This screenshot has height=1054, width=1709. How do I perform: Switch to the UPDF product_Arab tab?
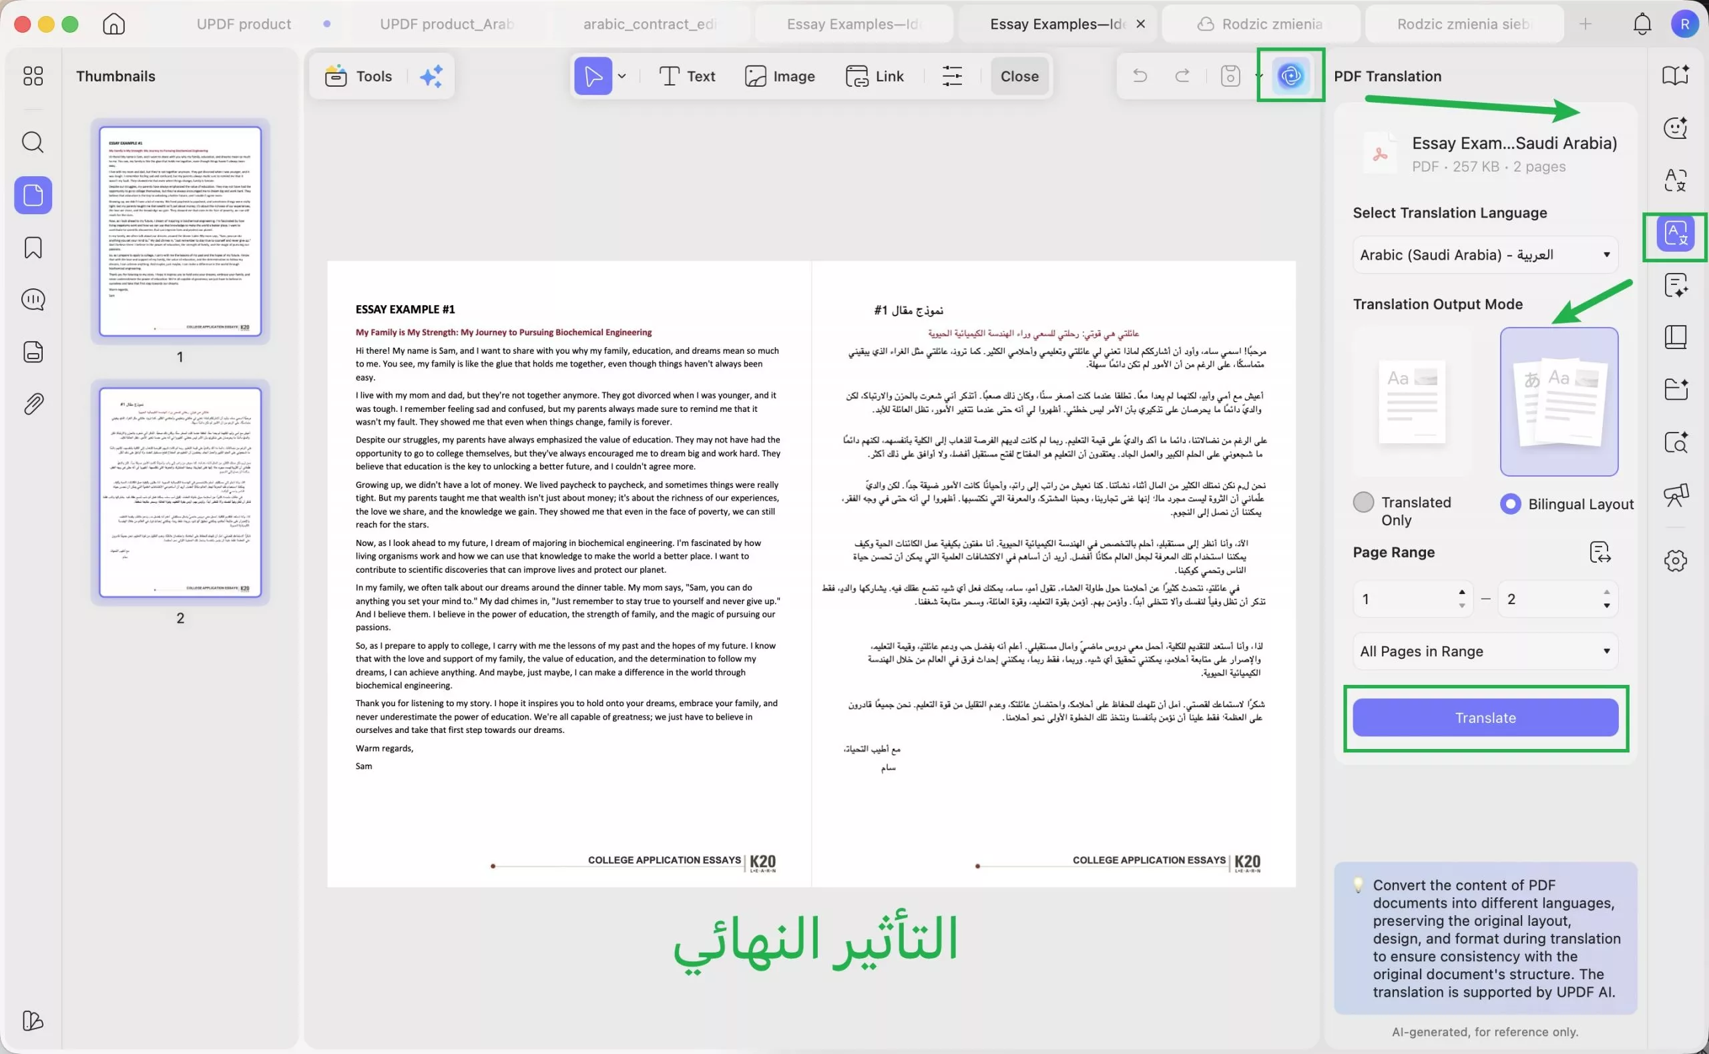pos(447,24)
